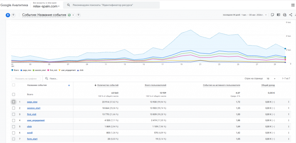Open the click event link
Image resolution: width=296 pixels, height=143 pixels.
(x=29, y=126)
